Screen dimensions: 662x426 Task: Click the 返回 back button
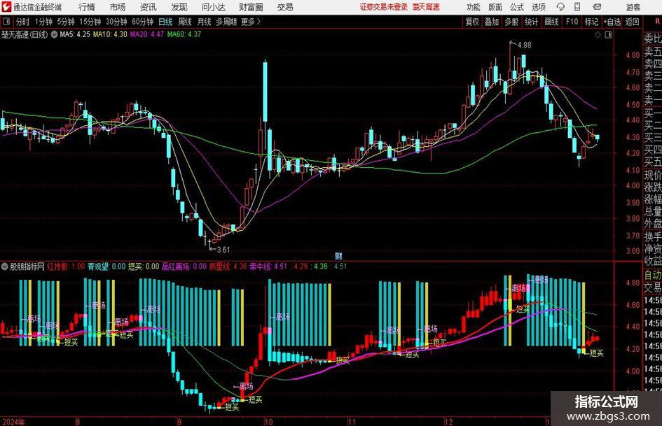[632, 22]
